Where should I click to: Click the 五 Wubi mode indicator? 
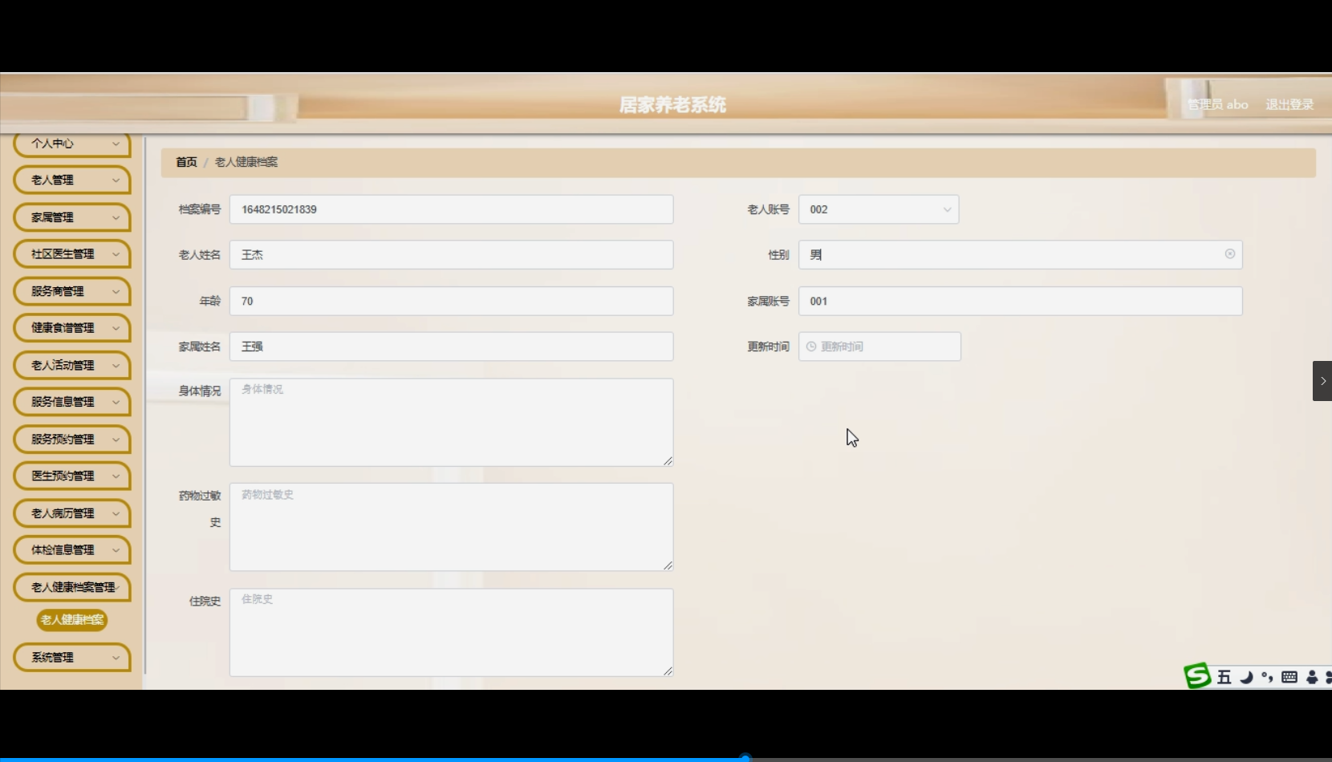tap(1224, 677)
